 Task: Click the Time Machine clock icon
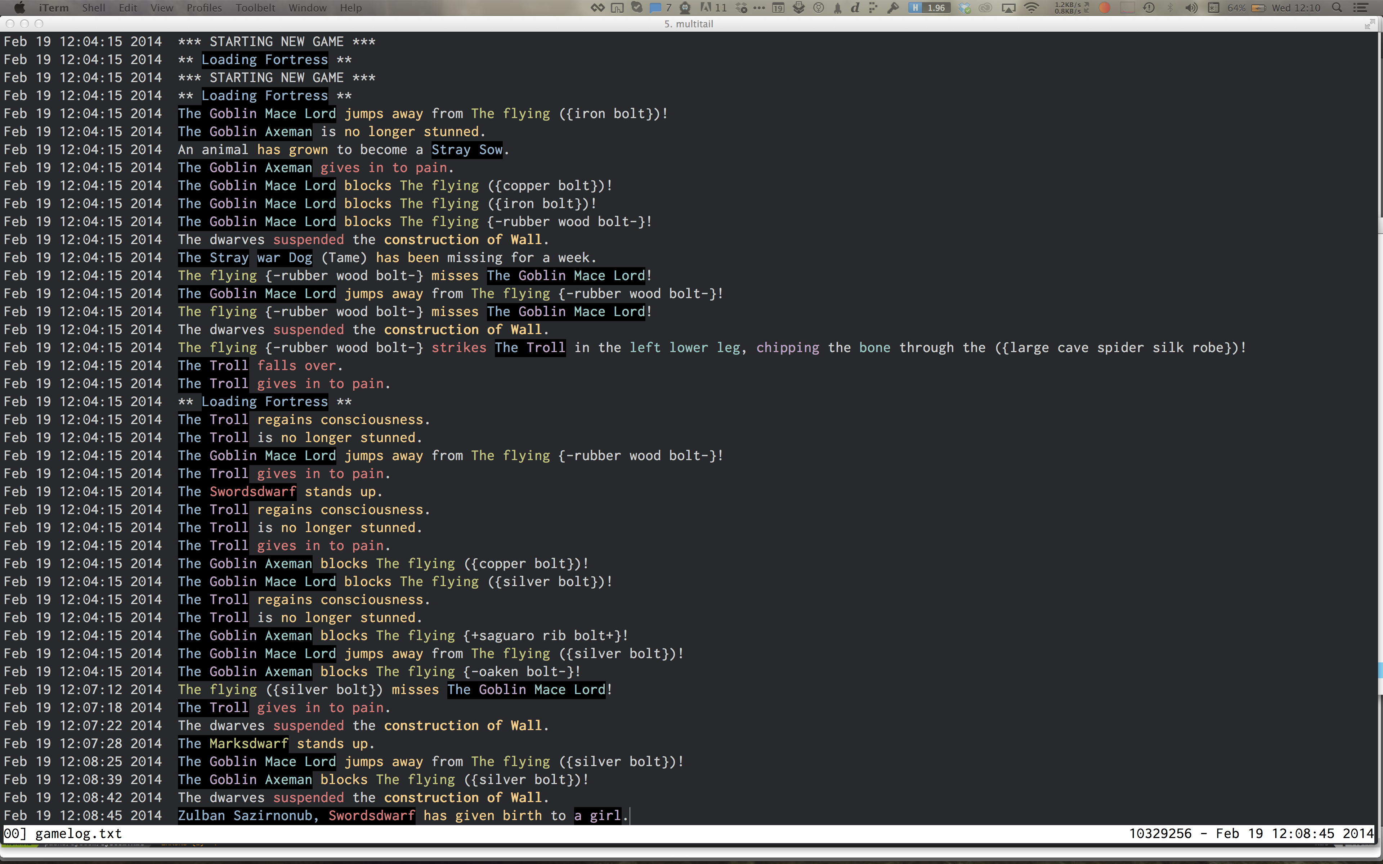(1149, 8)
